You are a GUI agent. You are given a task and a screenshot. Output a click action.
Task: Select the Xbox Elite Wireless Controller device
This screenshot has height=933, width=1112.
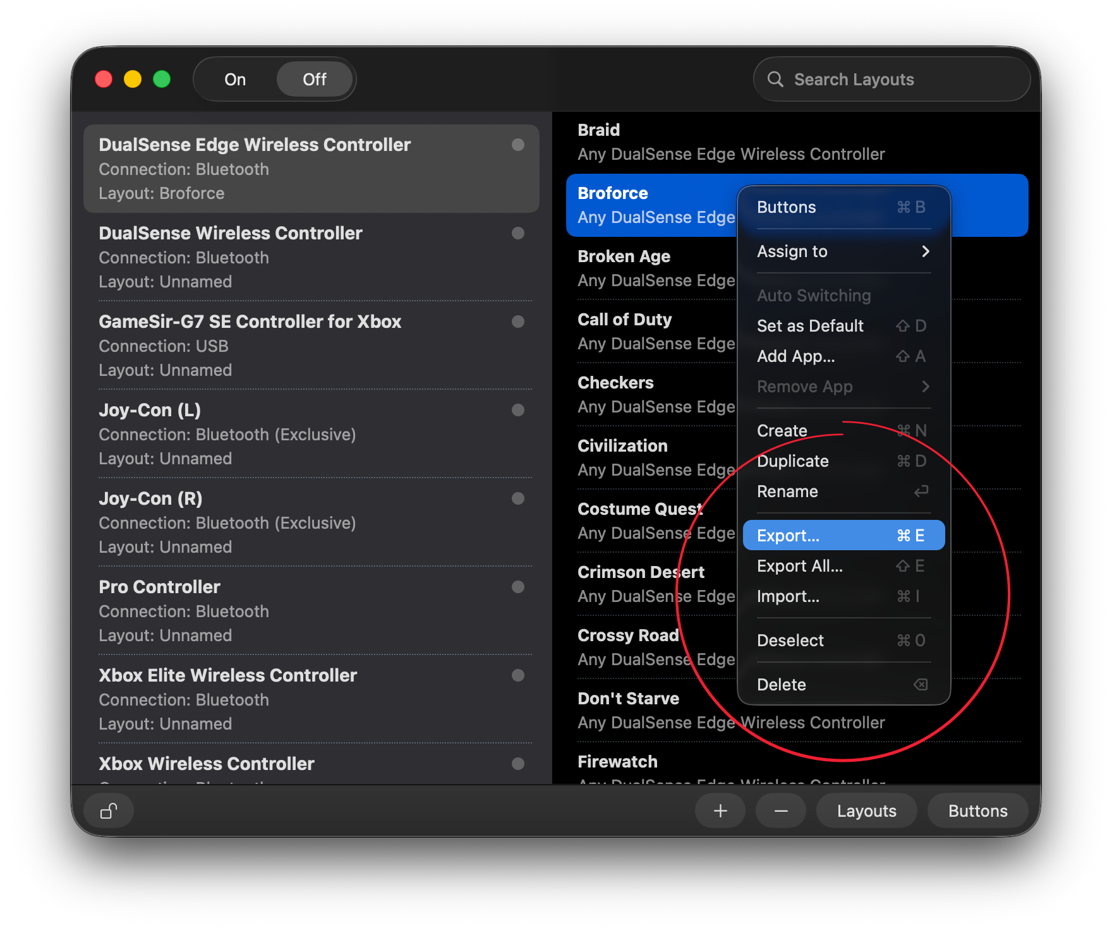tap(311, 699)
